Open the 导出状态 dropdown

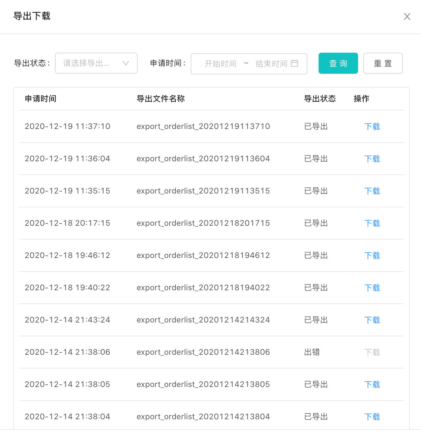[x=89, y=63]
